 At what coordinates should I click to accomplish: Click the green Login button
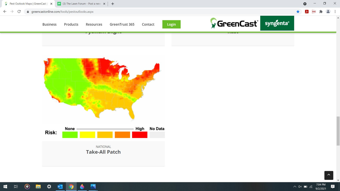[171, 24]
